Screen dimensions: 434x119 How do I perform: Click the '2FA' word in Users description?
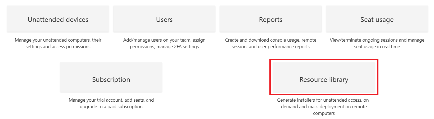pos(177,47)
